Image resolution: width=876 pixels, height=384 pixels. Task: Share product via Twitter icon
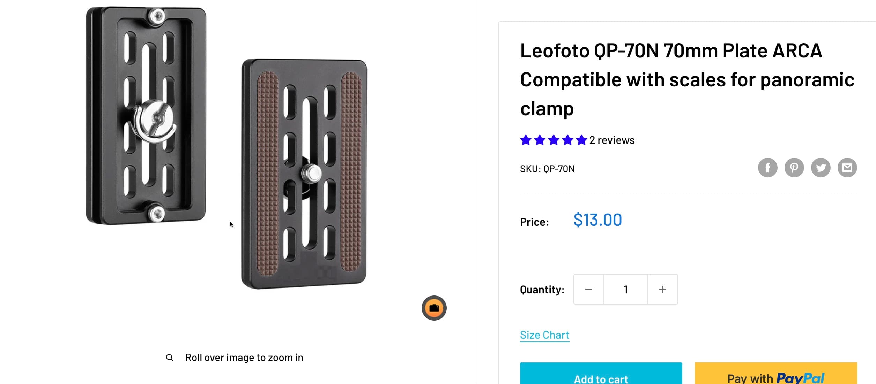(821, 168)
